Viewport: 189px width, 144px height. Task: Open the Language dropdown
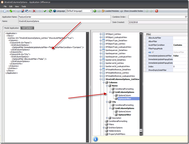tap(90, 11)
